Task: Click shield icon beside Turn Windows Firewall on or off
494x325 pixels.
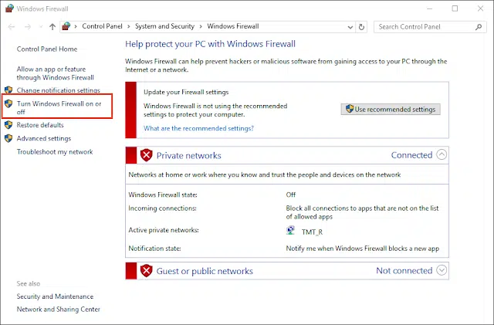Action: click(8, 103)
